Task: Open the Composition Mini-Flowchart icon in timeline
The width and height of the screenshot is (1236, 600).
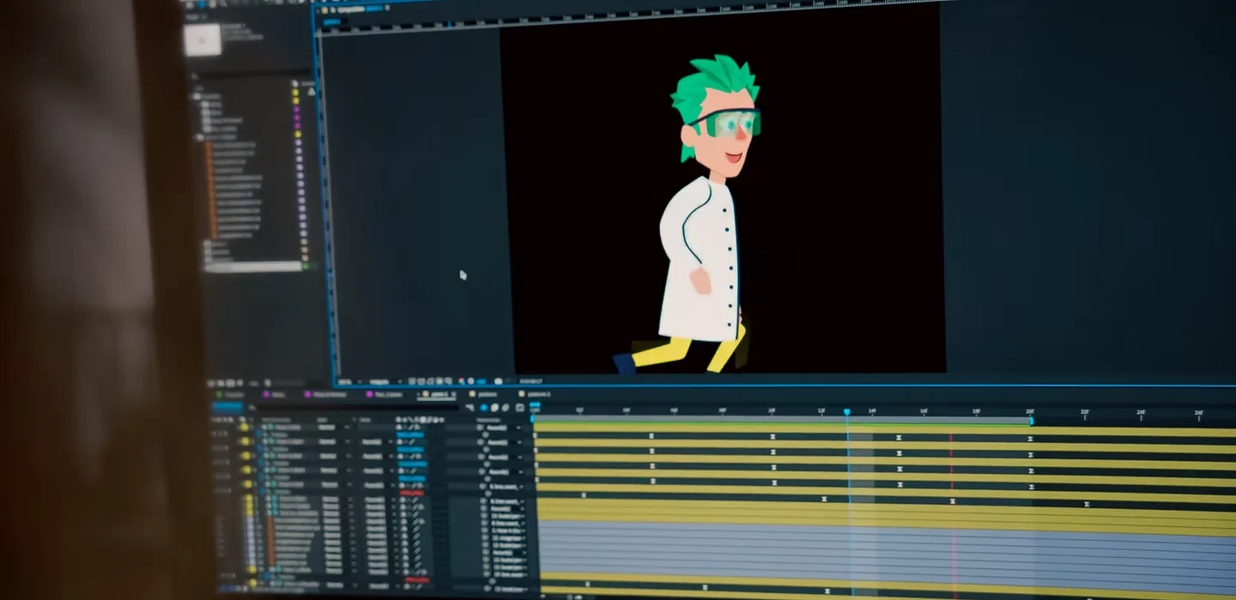Action: tap(470, 408)
